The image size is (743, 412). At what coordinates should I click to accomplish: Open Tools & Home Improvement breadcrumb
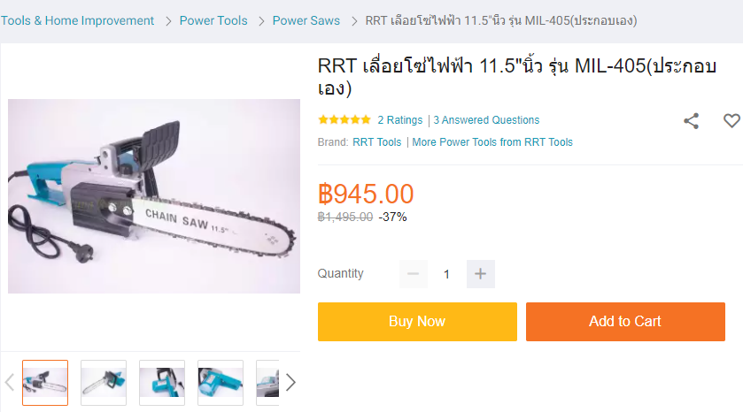click(77, 21)
